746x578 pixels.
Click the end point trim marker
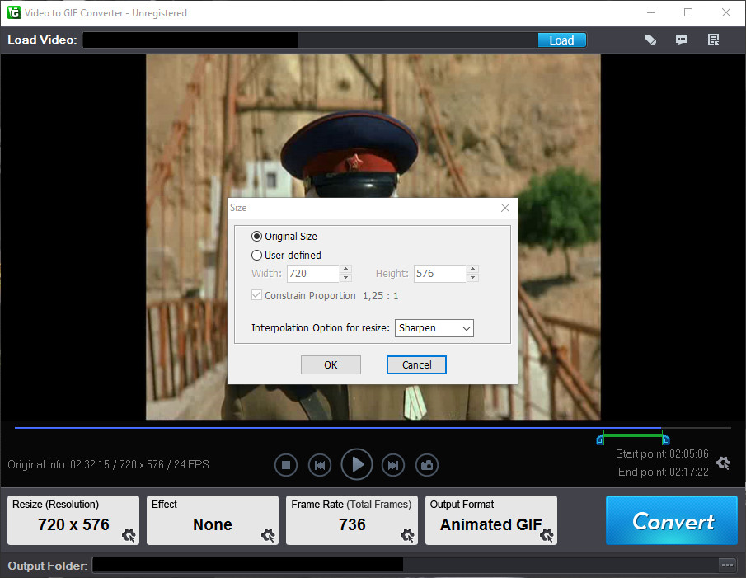pyautogui.click(x=665, y=439)
